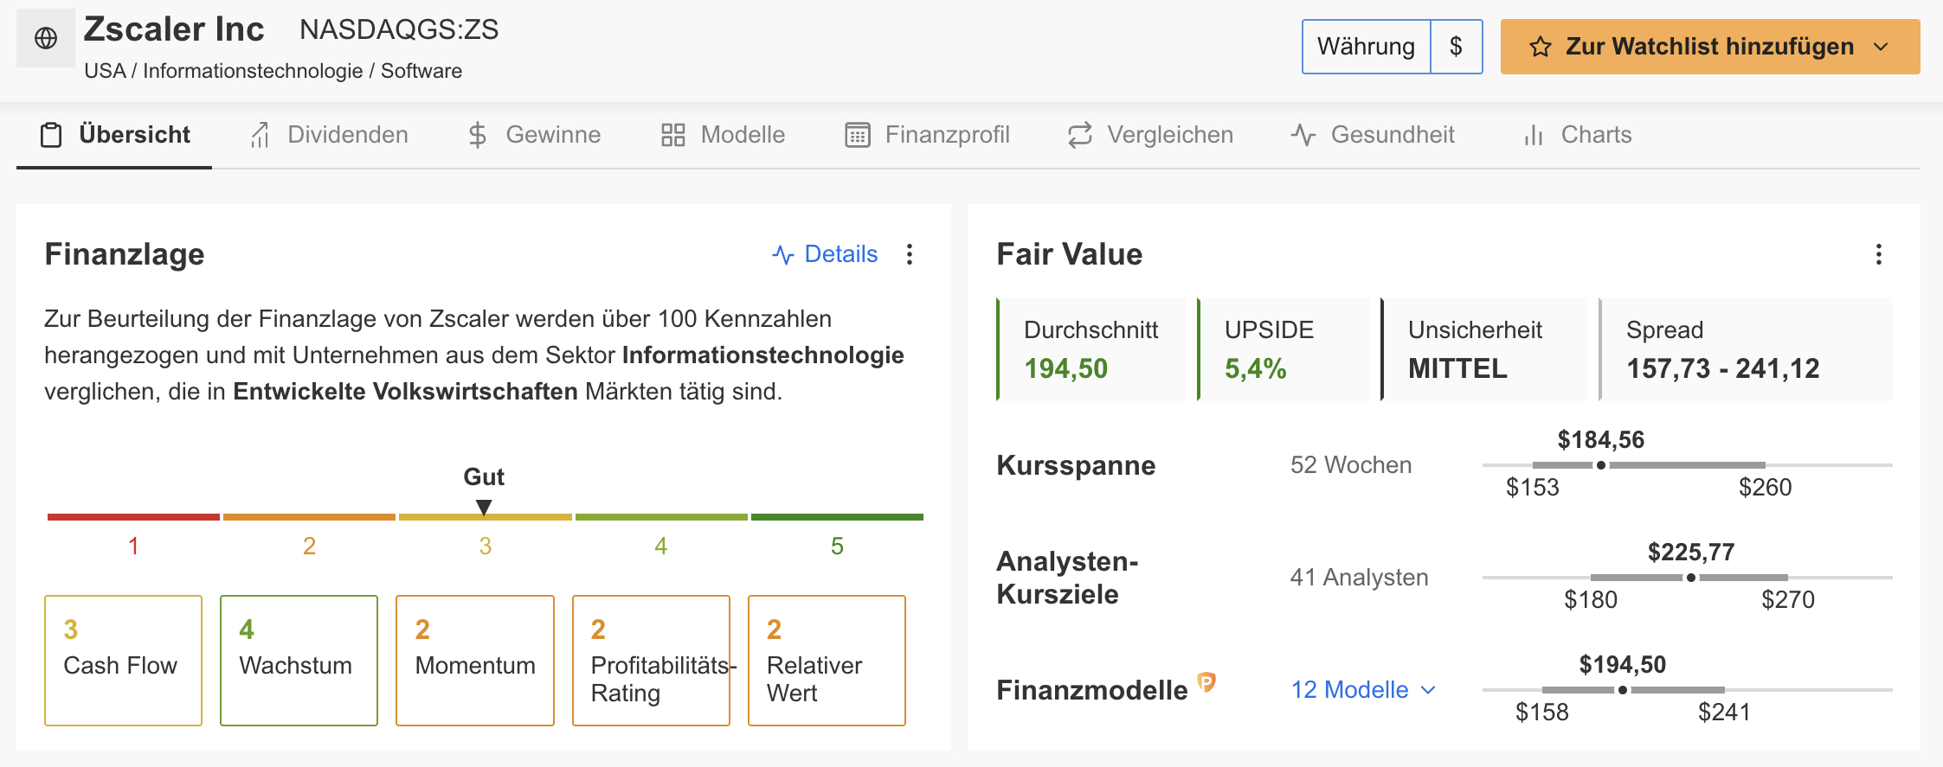This screenshot has width=1943, height=767.
Task: Open the Fair Value three-dot options menu
Action: [1879, 254]
